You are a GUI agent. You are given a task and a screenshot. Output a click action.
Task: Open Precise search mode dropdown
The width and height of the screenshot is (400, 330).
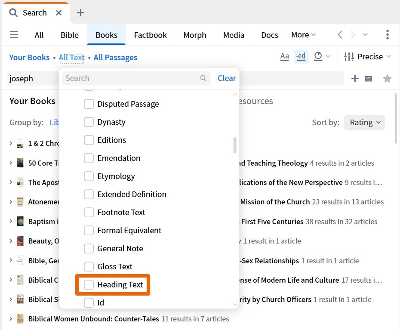click(367, 56)
